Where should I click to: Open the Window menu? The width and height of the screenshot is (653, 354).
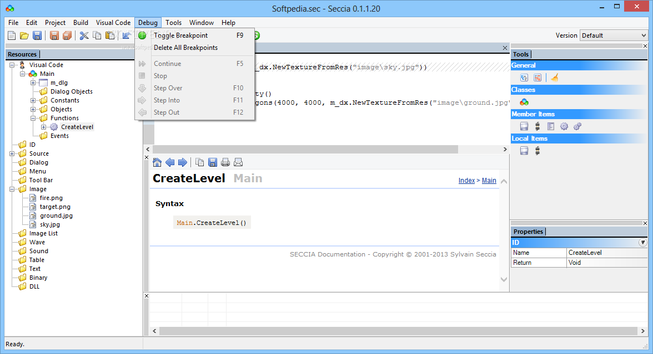202,22
